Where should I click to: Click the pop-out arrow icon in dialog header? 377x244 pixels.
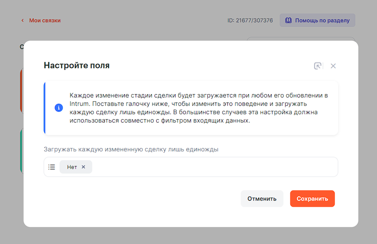pos(317,66)
